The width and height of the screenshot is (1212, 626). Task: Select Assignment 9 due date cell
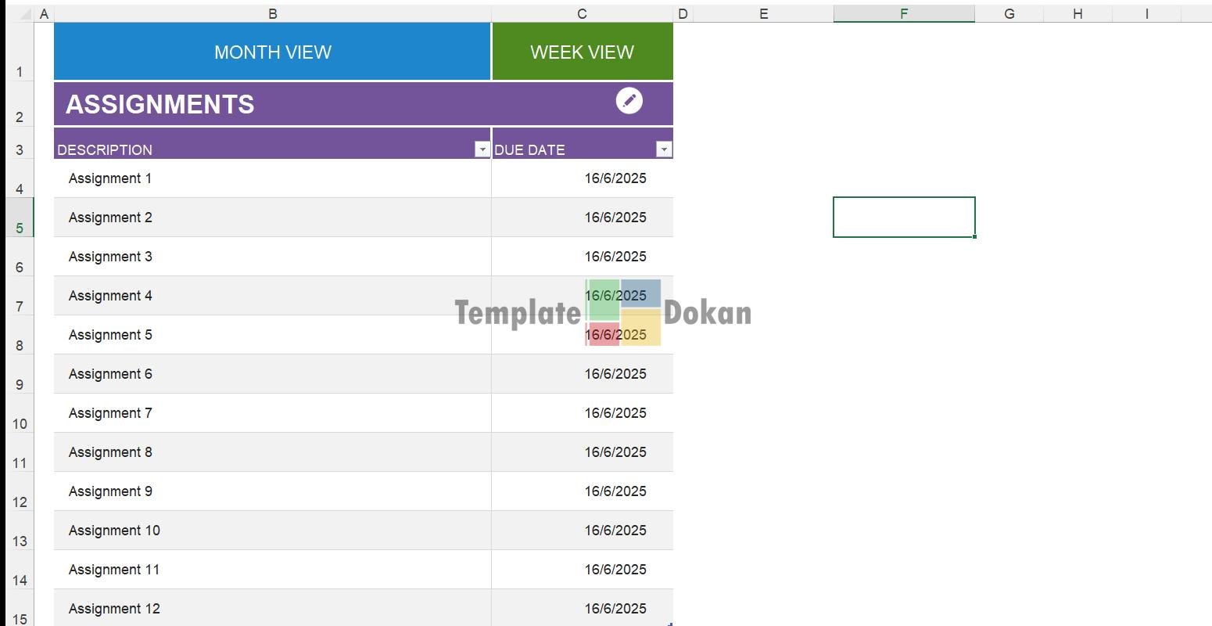582,491
